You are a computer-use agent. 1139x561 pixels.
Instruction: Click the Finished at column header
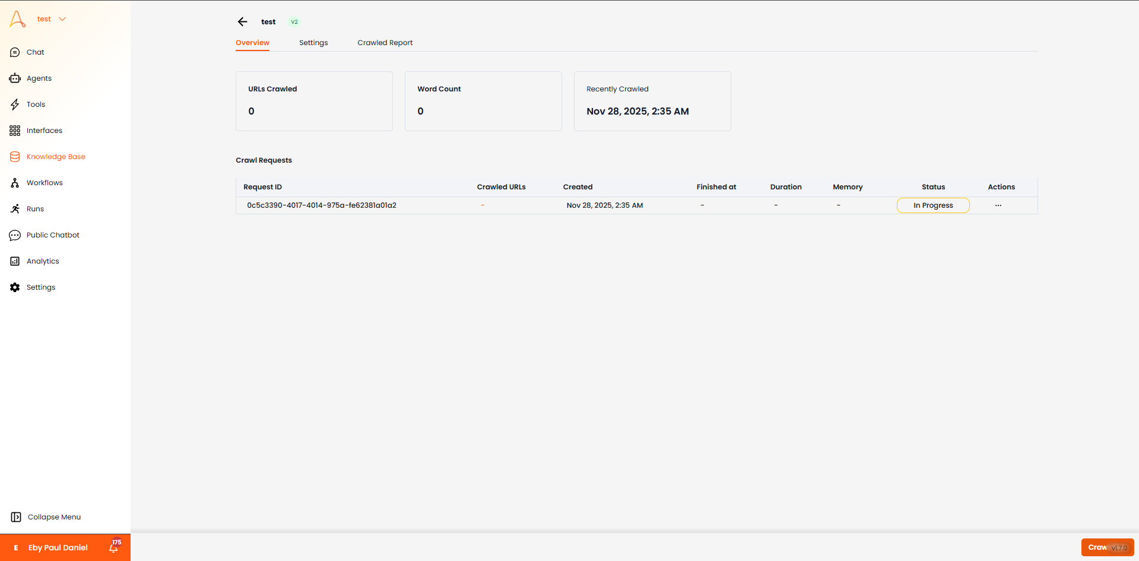tap(716, 187)
